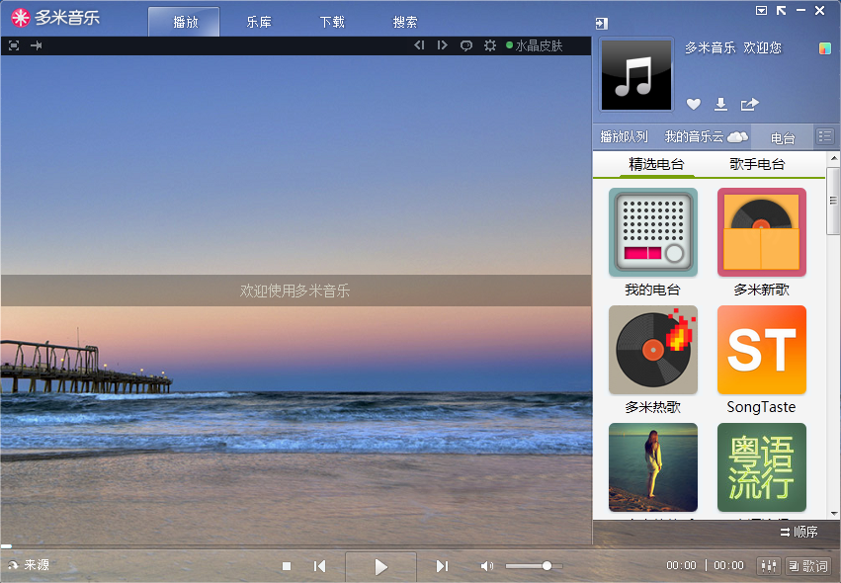Mute the volume speaker icon
This screenshot has width=841, height=583.
[486, 566]
